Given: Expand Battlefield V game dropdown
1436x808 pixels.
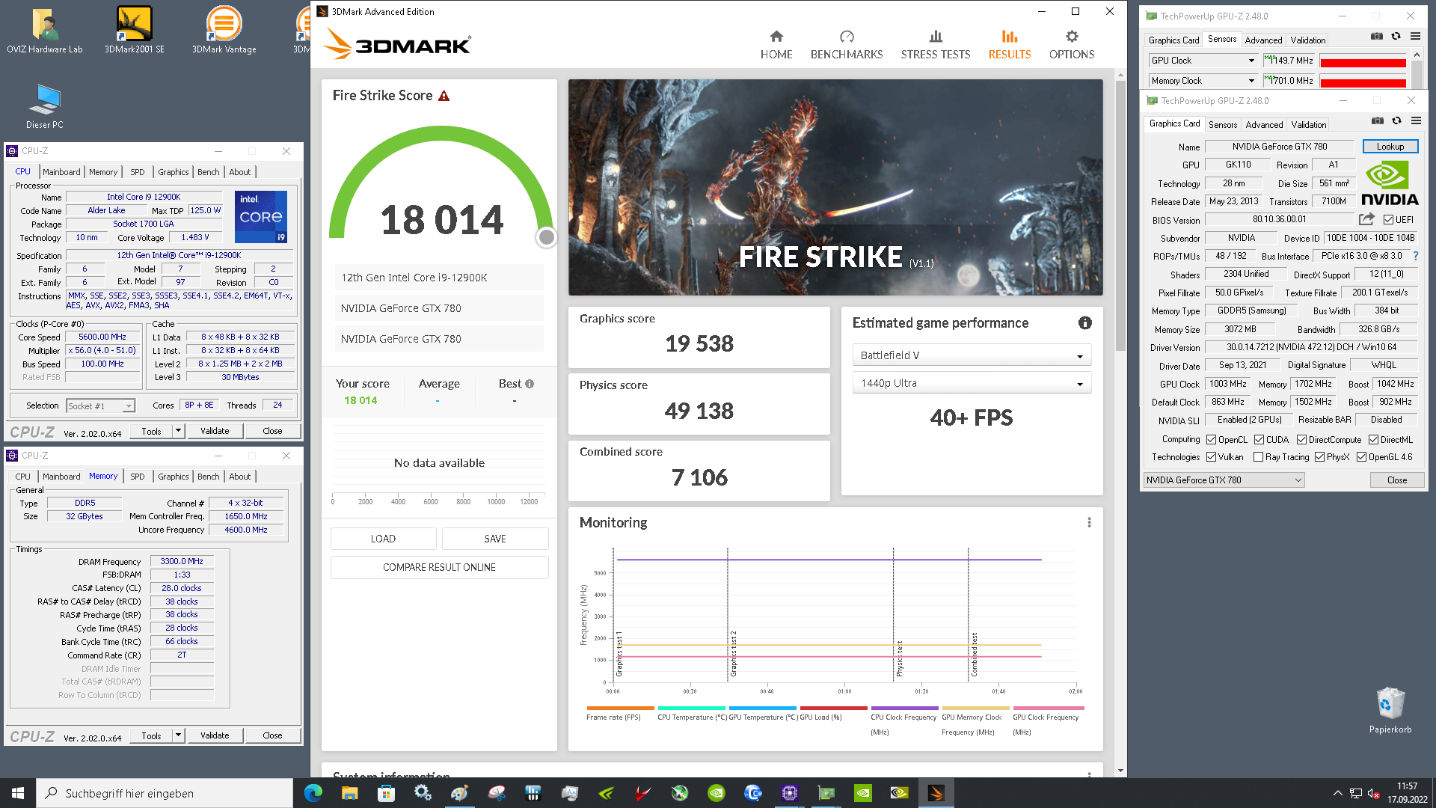Looking at the screenshot, I should pyautogui.click(x=972, y=355).
